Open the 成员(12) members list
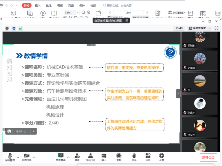222x166 pixels. coord(90,156)
